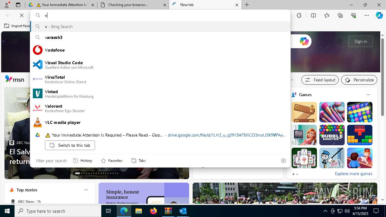Select Valorant suggestion
This screenshot has height=217, width=386.
click(x=160, y=108)
